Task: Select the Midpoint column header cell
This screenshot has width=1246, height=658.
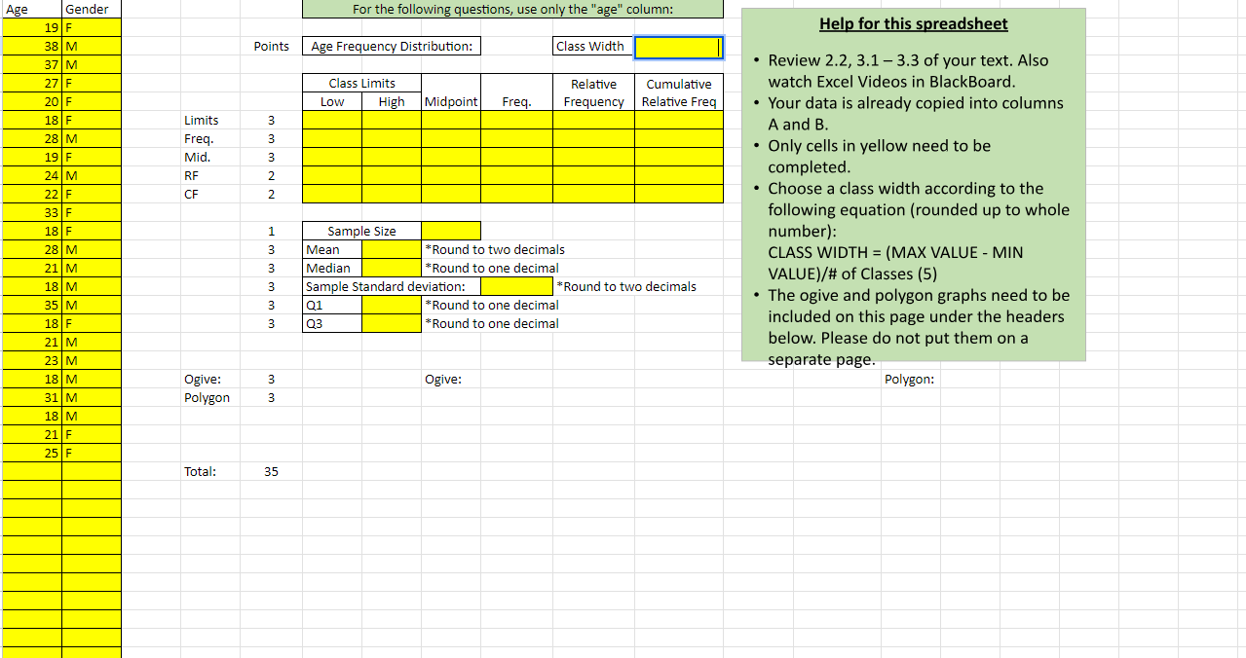Action: [x=450, y=100]
